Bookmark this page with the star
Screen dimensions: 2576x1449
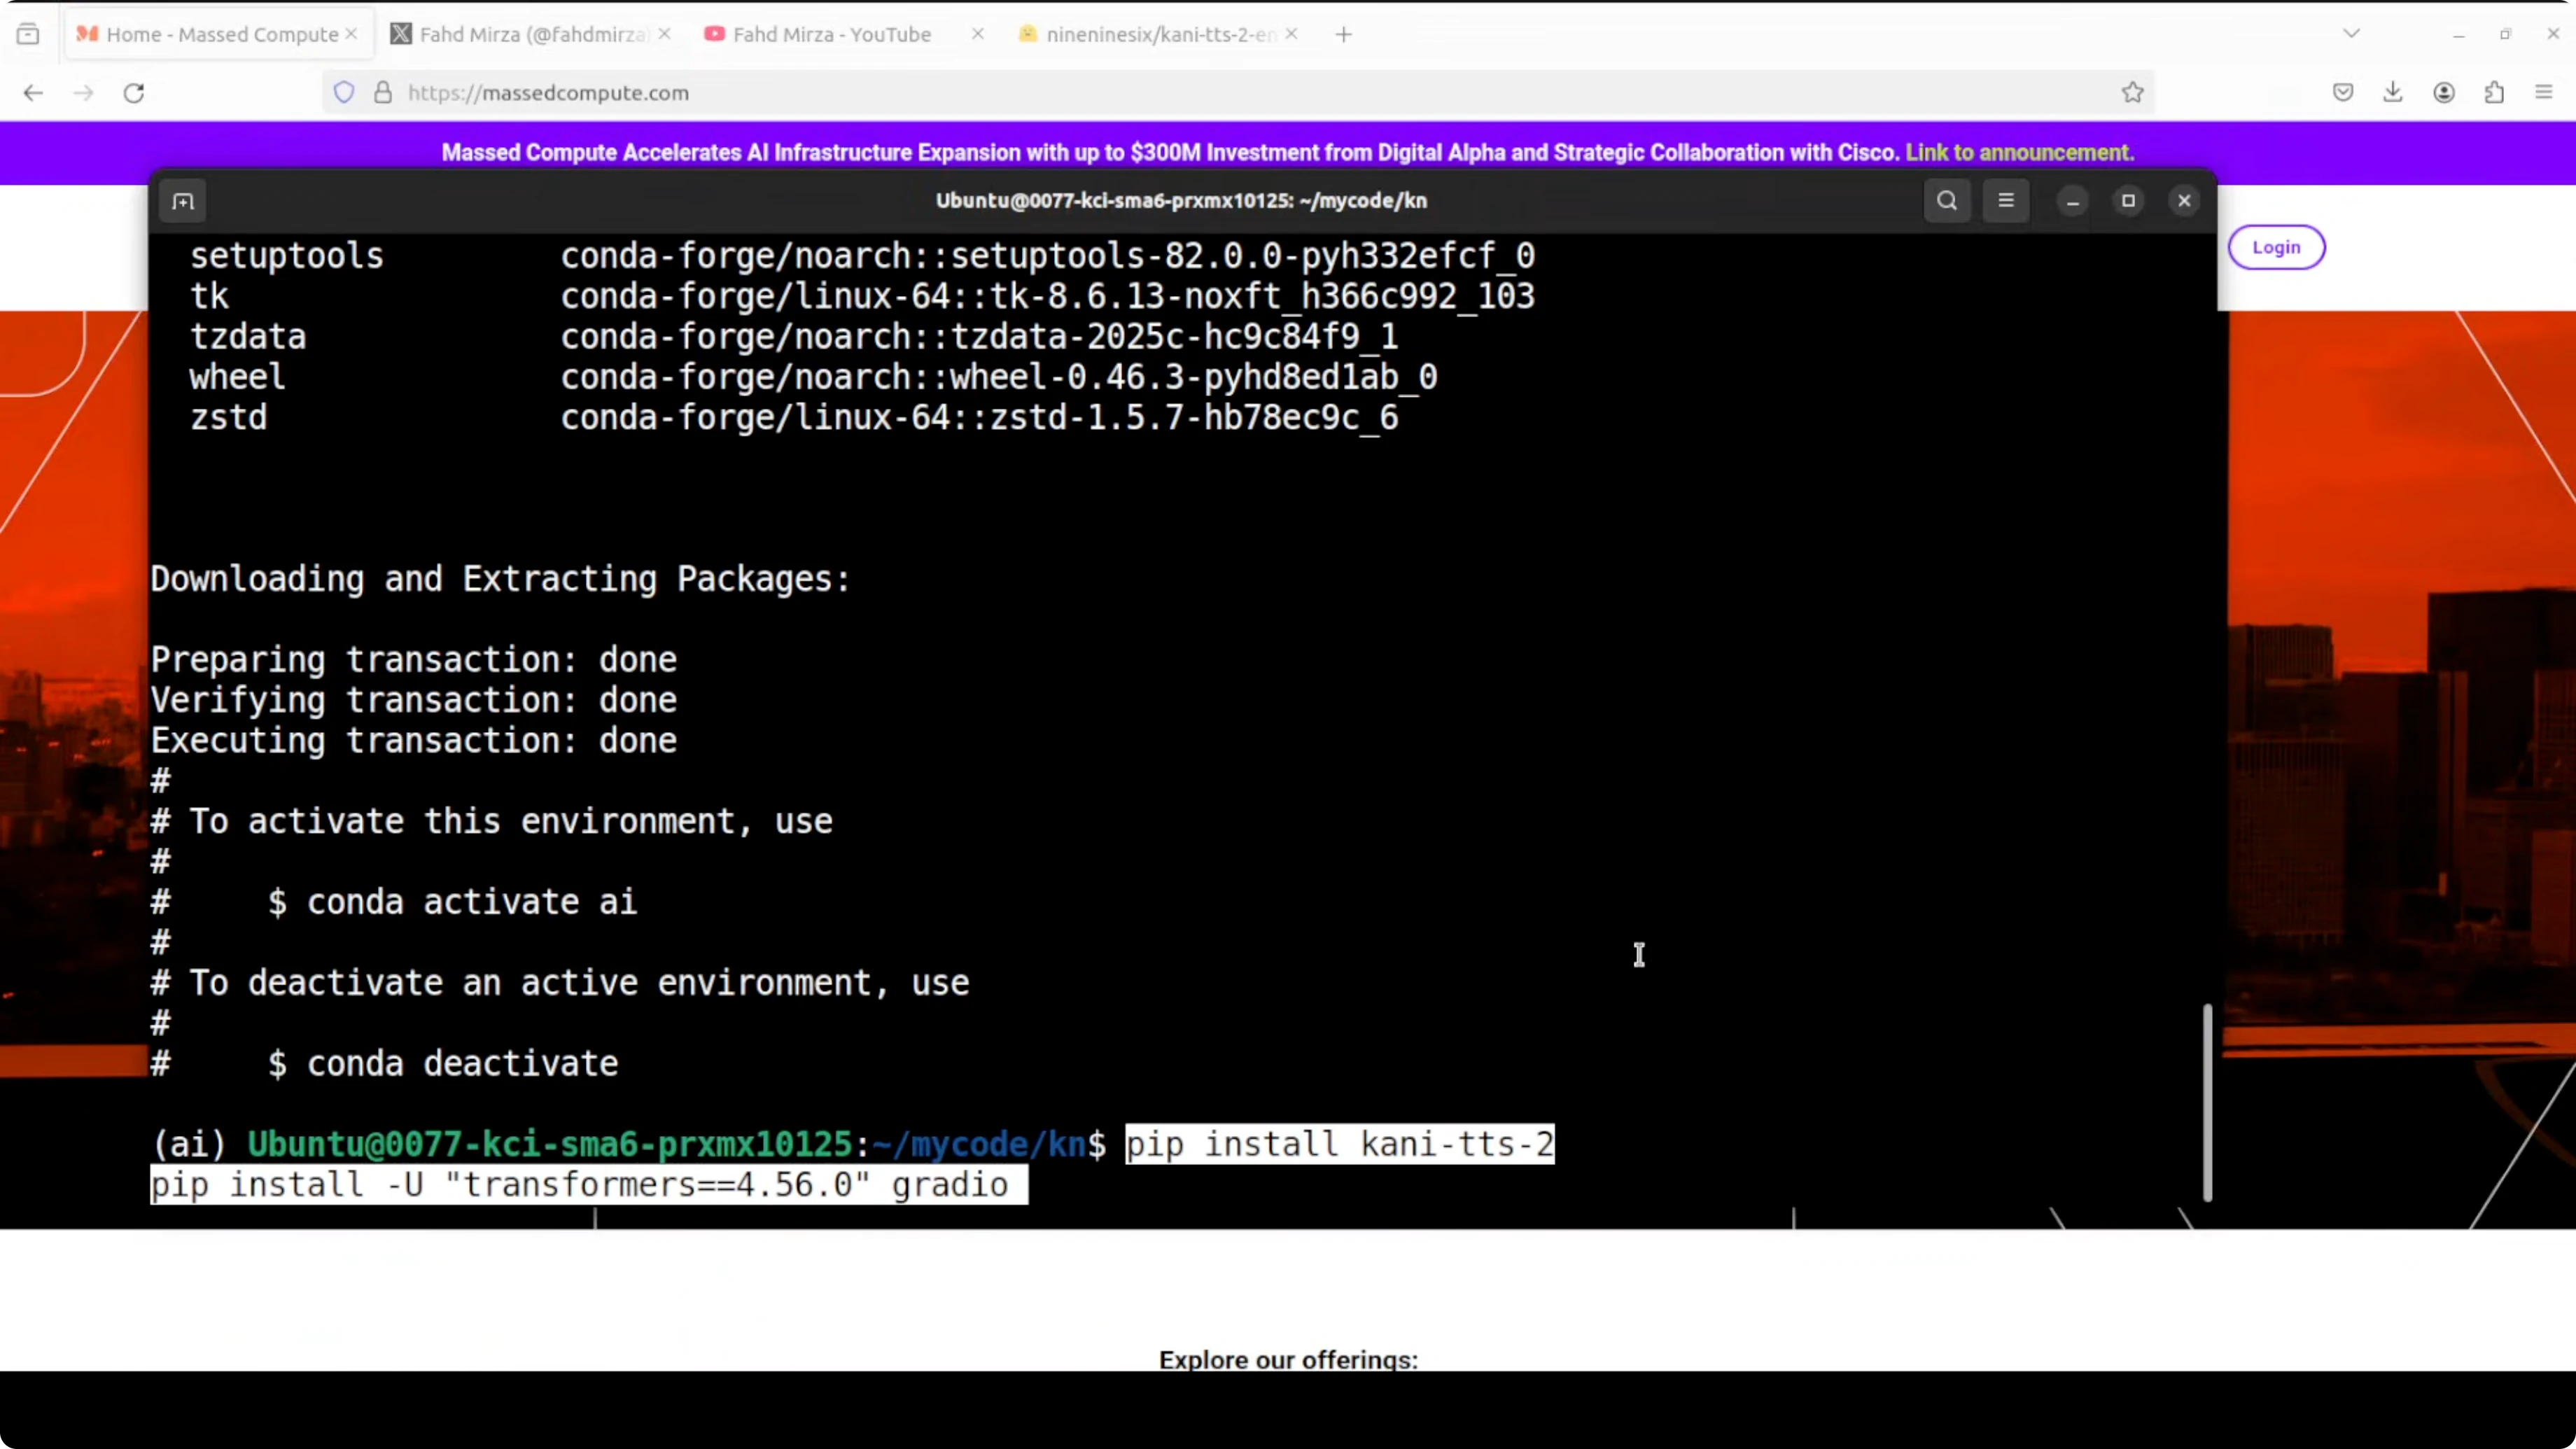point(2132,92)
